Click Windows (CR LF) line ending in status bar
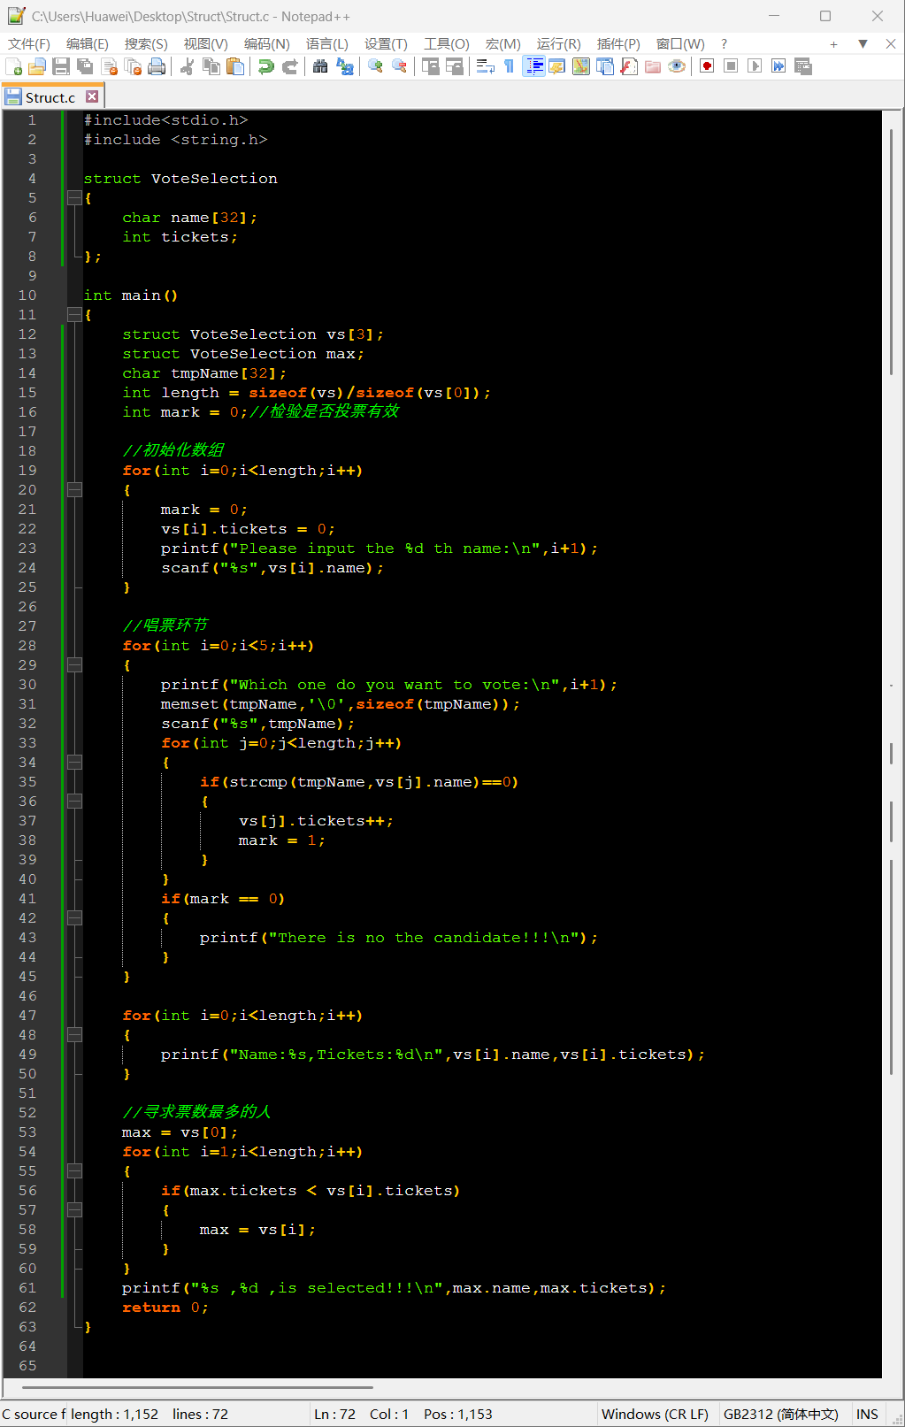 655,1414
